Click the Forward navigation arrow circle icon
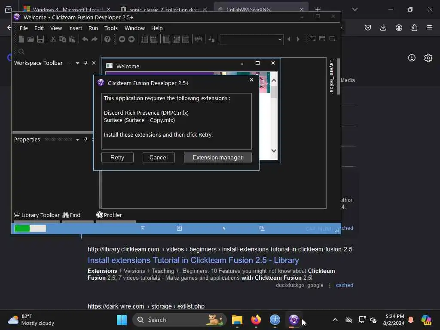This screenshot has width=440, height=330. [x=131, y=39]
